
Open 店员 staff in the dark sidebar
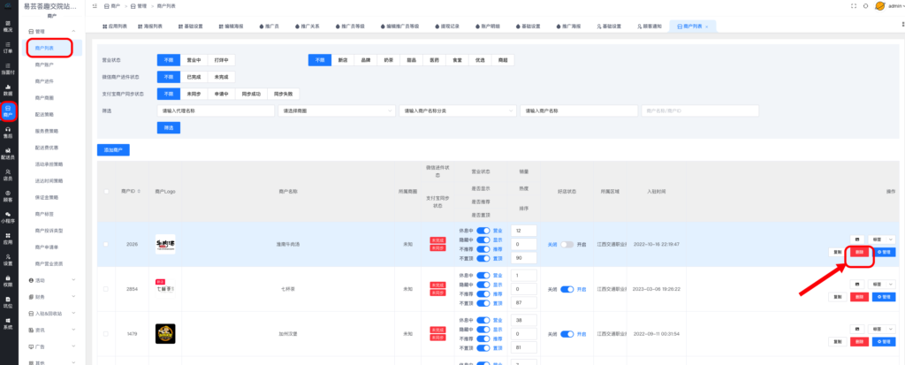[8, 175]
